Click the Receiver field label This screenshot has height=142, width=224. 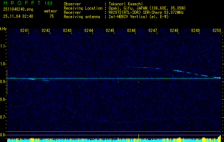pos(72,12)
